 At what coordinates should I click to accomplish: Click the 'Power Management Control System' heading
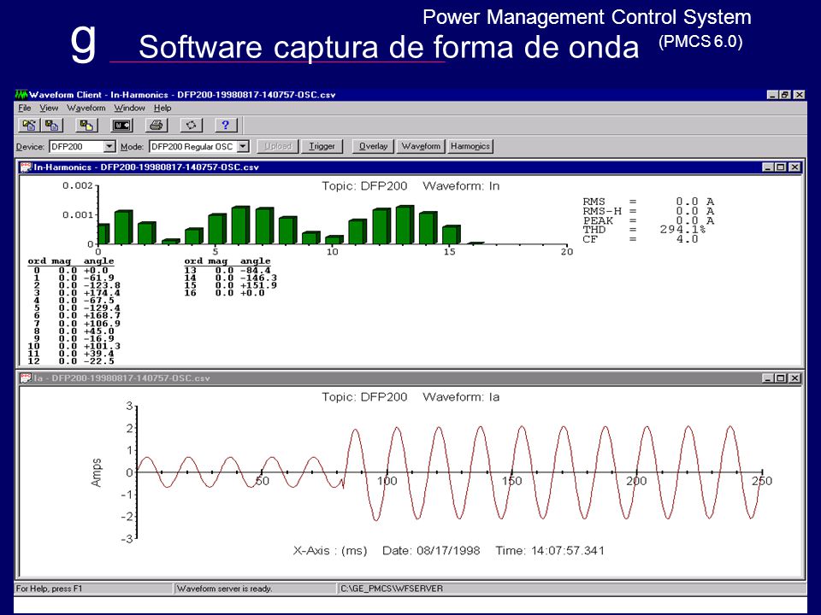click(x=587, y=17)
